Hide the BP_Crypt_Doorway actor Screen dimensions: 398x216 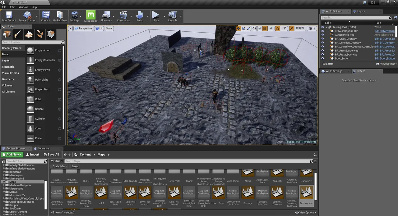[322, 39]
